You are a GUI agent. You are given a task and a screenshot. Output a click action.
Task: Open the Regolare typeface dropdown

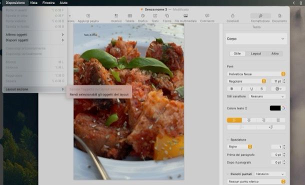pyautogui.click(x=246, y=81)
